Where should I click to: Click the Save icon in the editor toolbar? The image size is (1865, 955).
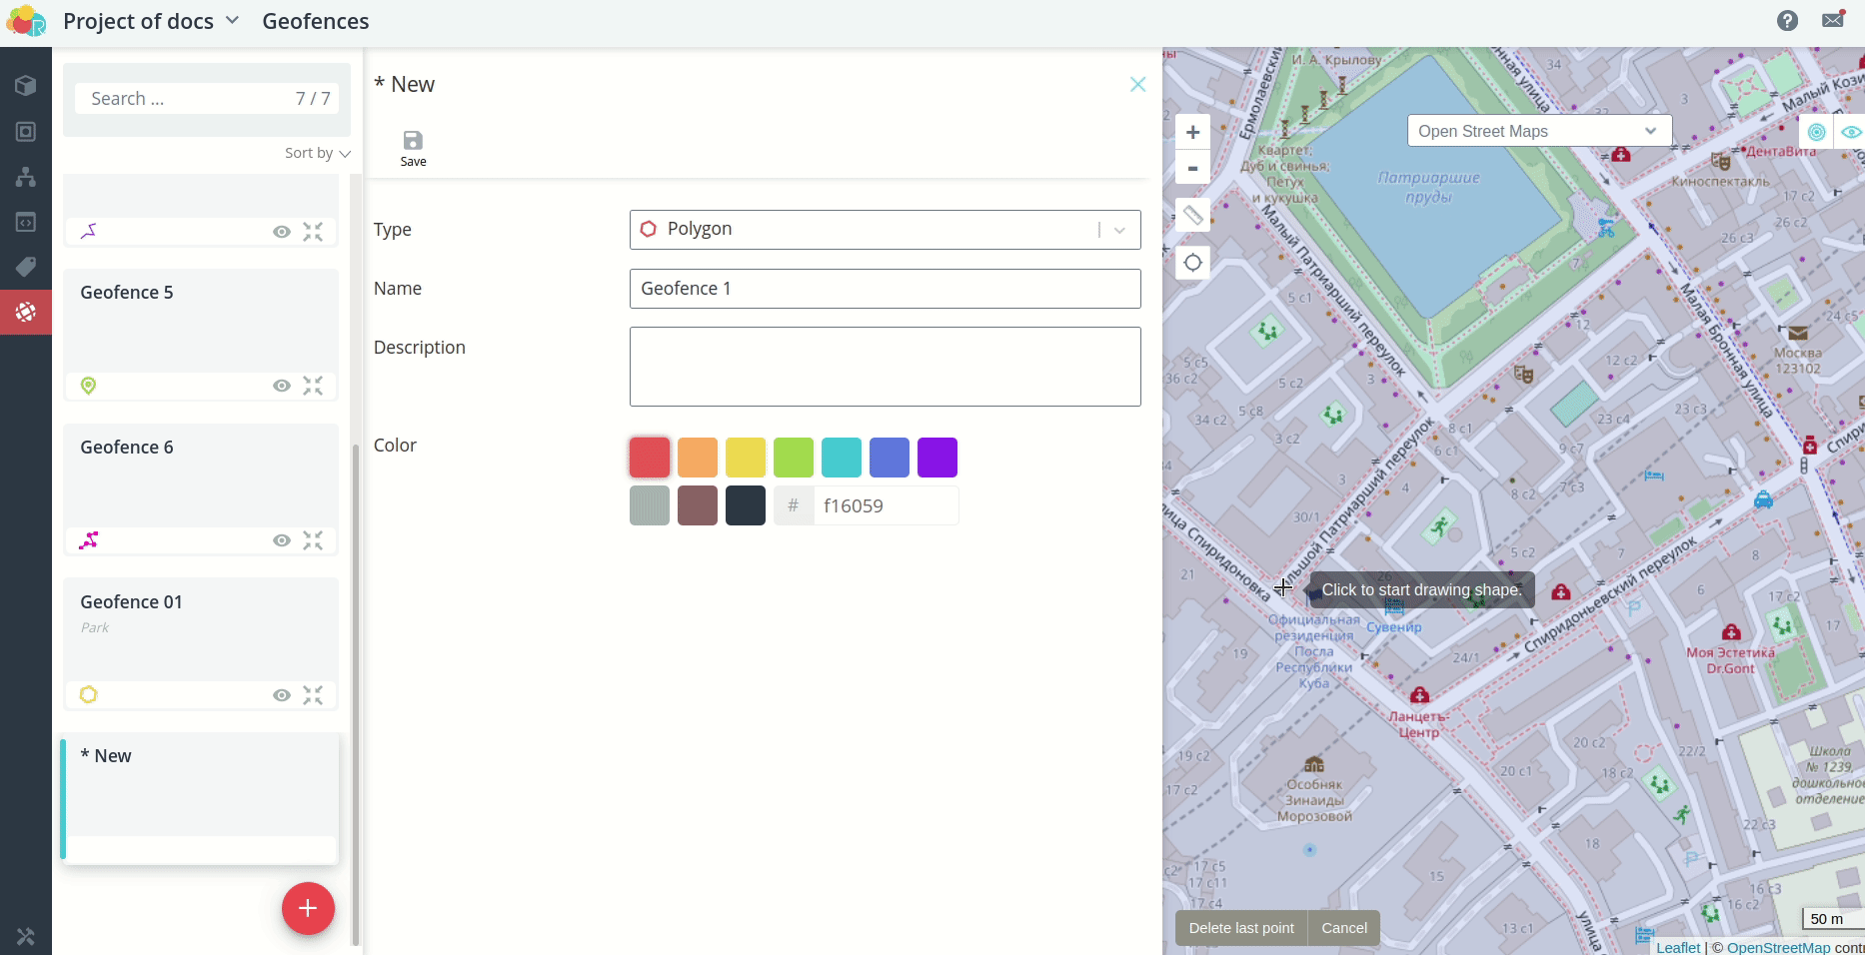pyautogui.click(x=413, y=141)
